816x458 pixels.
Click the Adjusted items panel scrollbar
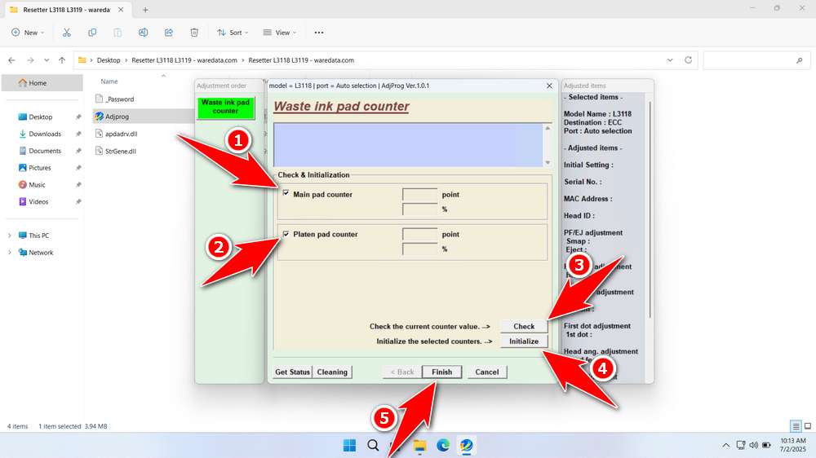pyautogui.click(x=650, y=208)
